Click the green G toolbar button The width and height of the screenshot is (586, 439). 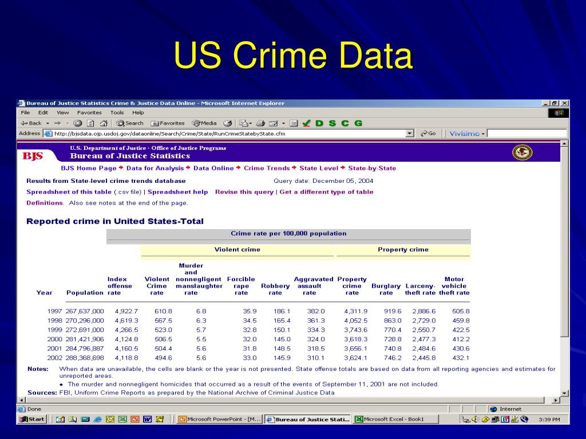358,123
